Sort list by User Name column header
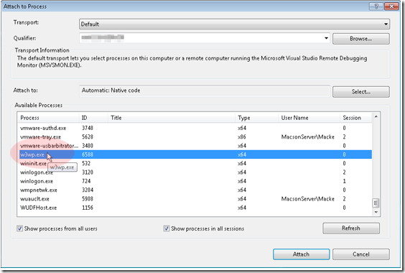This screenshot has height=273, width=405. click(309, 118)
